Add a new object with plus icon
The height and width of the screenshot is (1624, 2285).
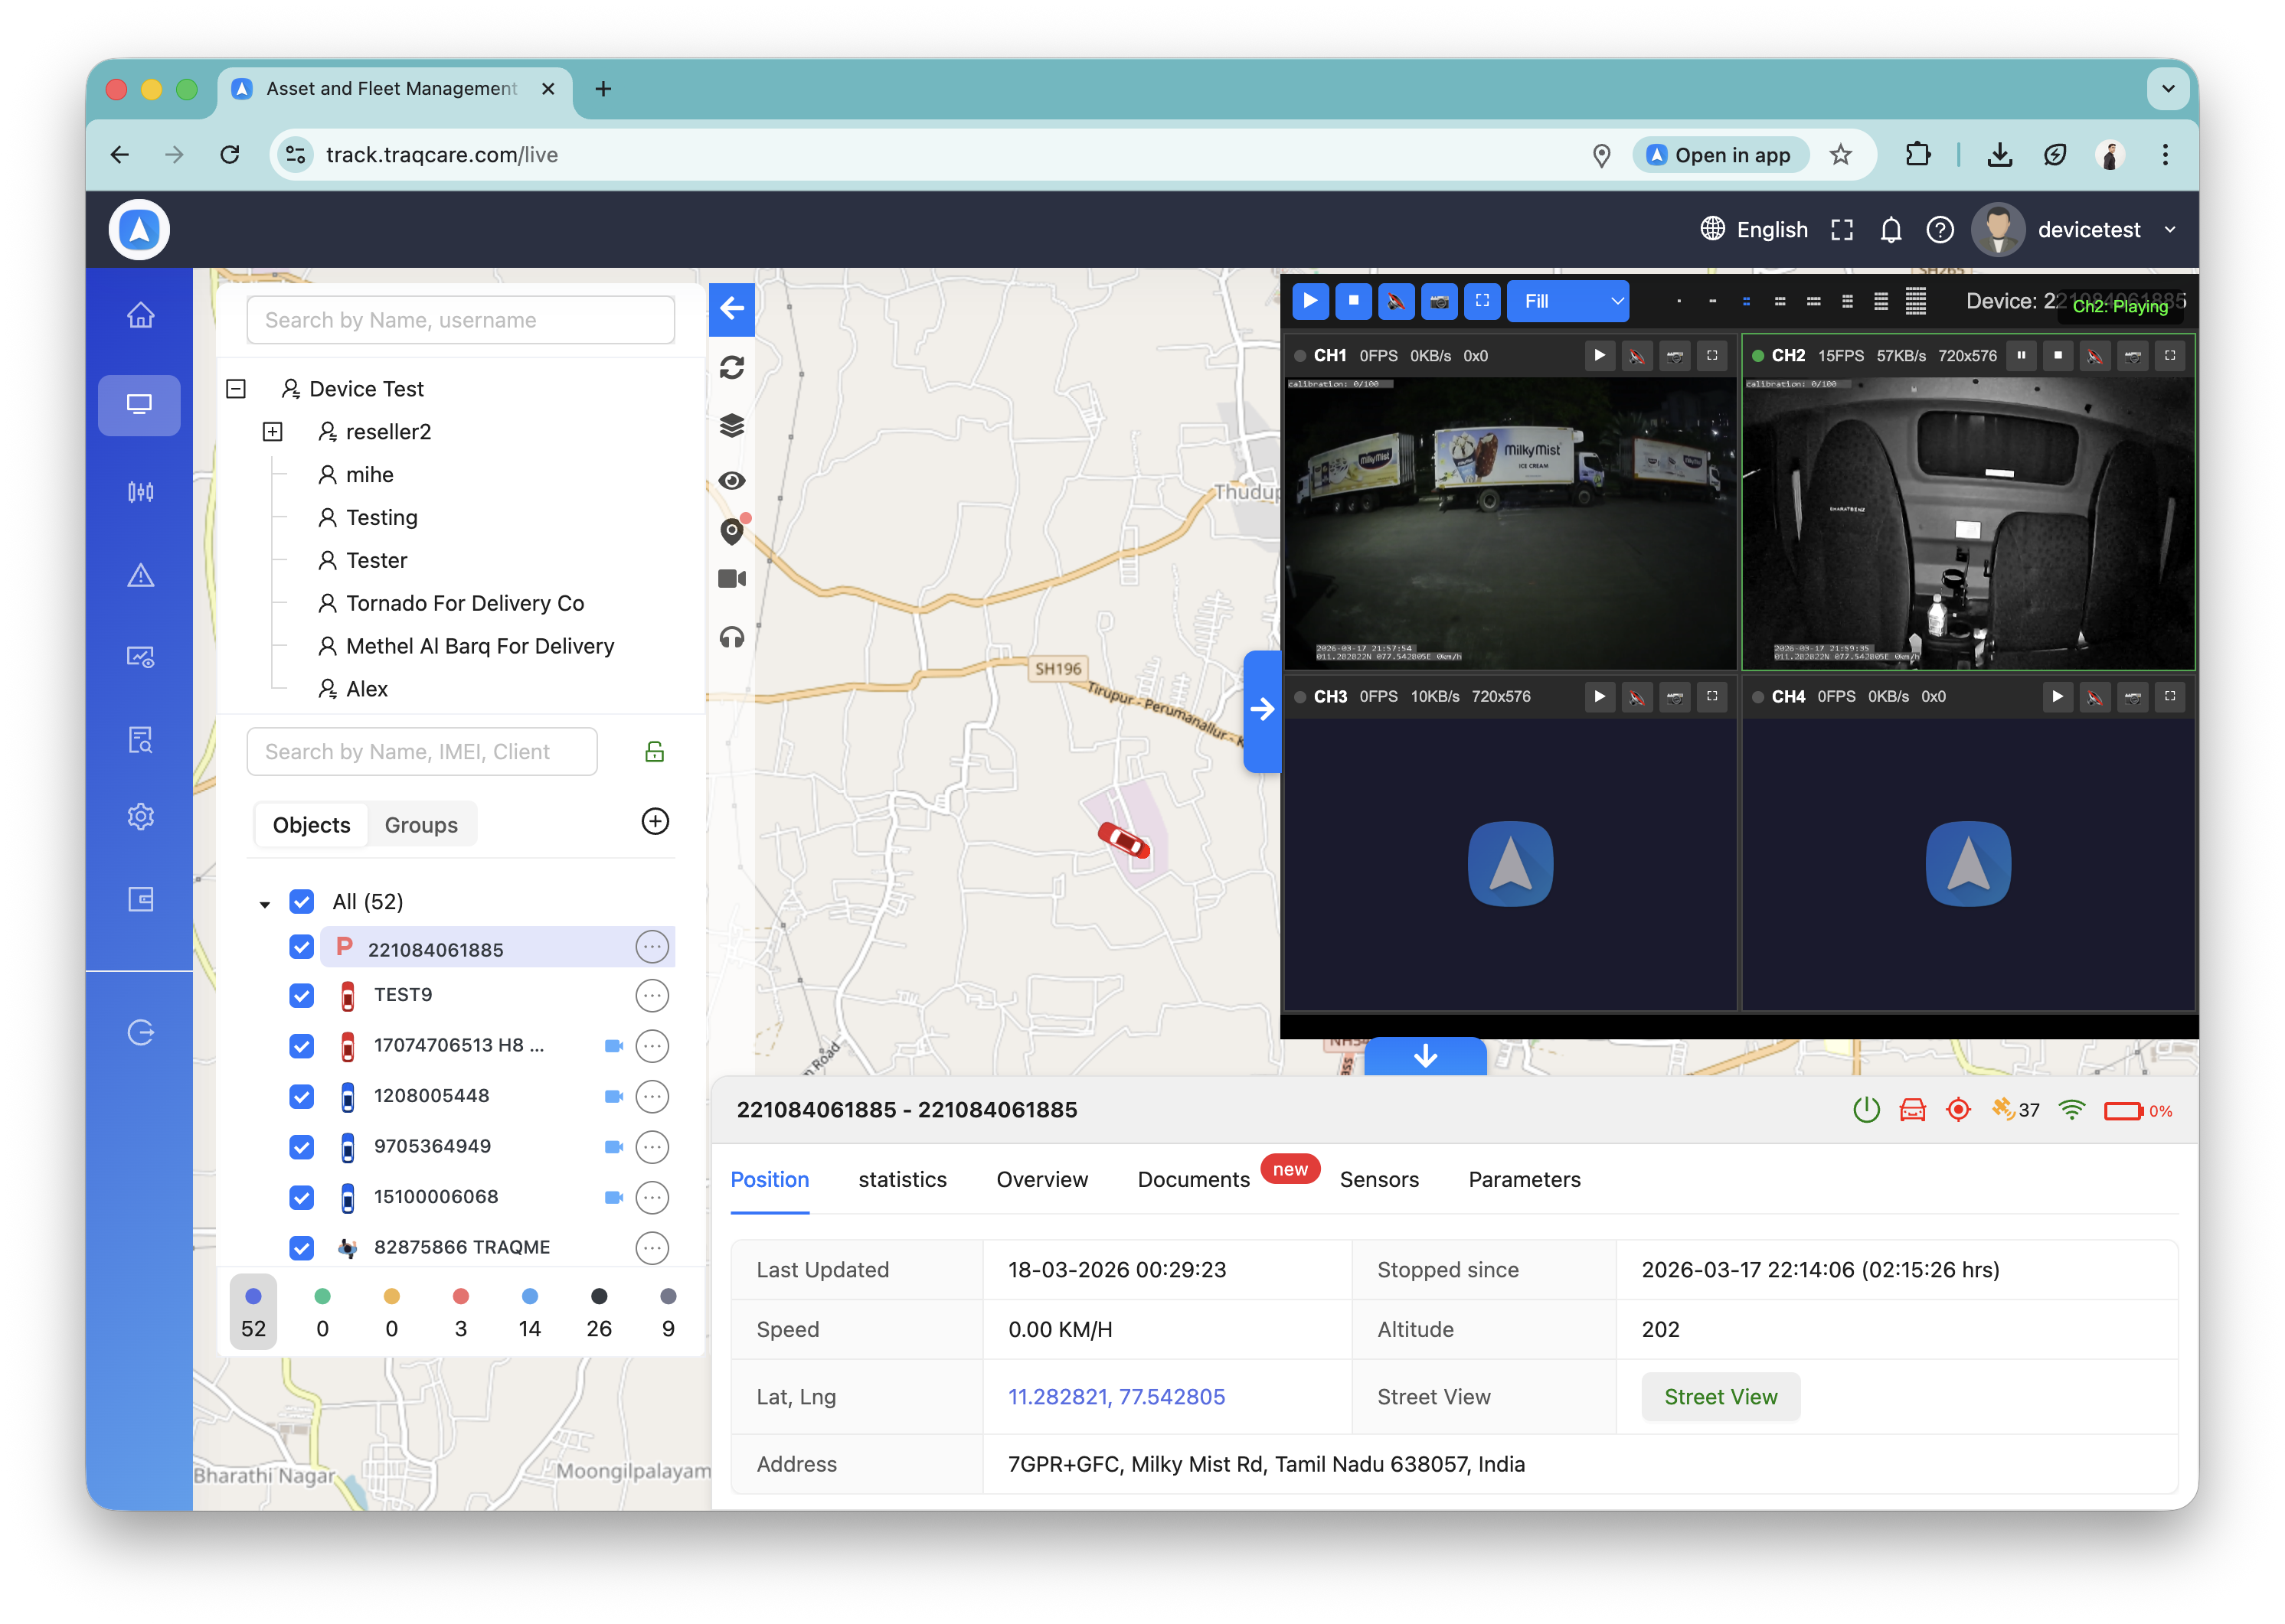(655, 822)
